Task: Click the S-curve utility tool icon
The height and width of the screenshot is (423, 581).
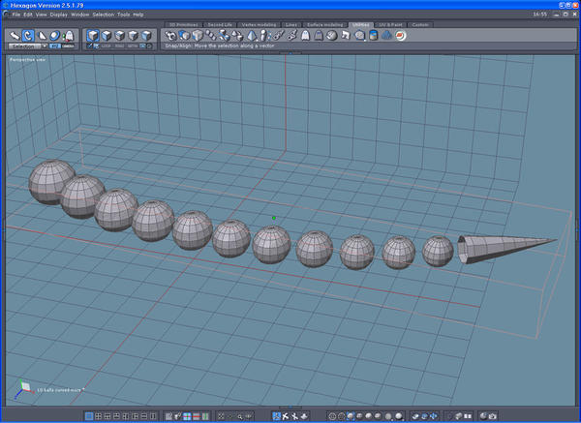Action: coord(292,36)
